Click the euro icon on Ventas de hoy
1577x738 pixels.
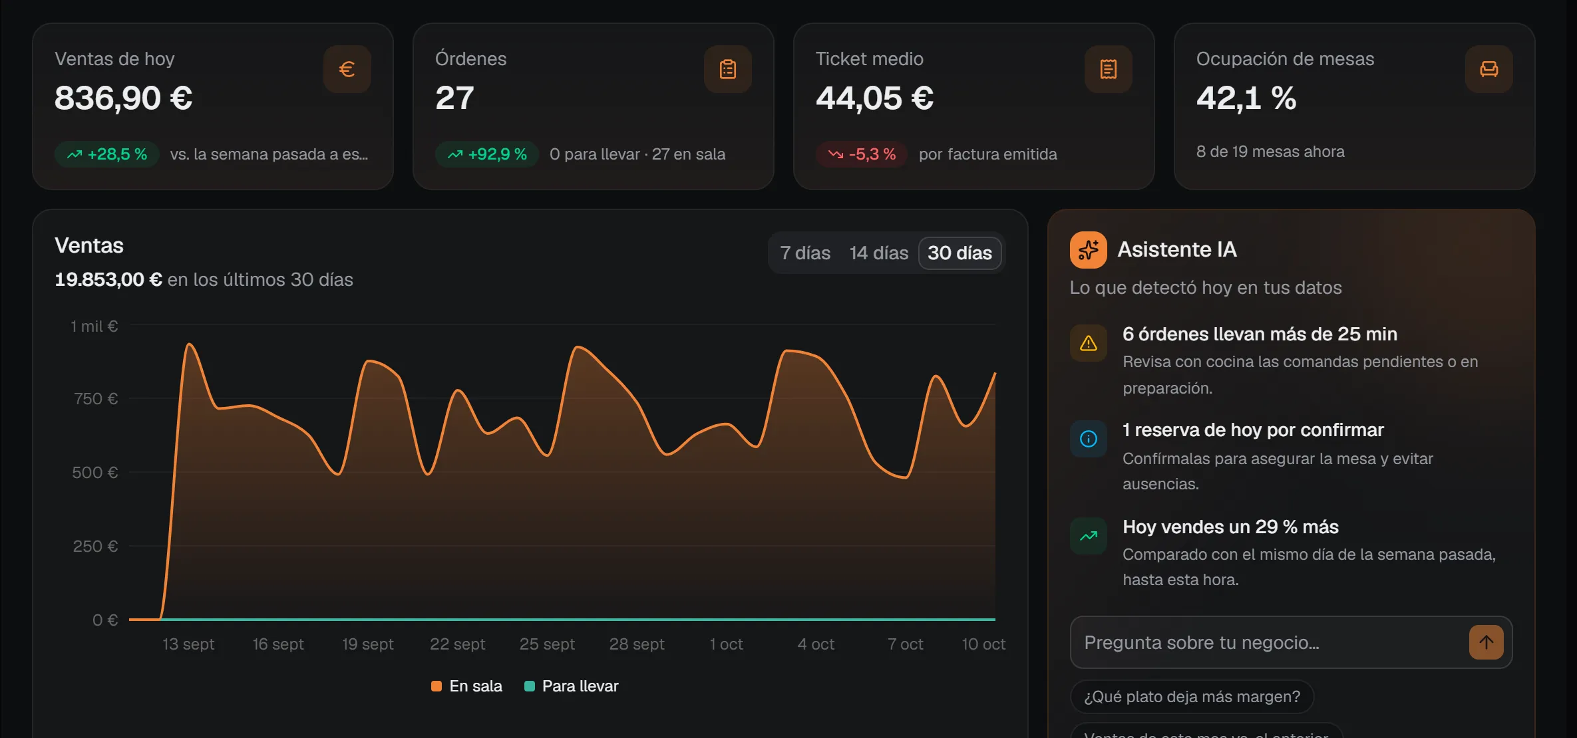tap(347, 69)
